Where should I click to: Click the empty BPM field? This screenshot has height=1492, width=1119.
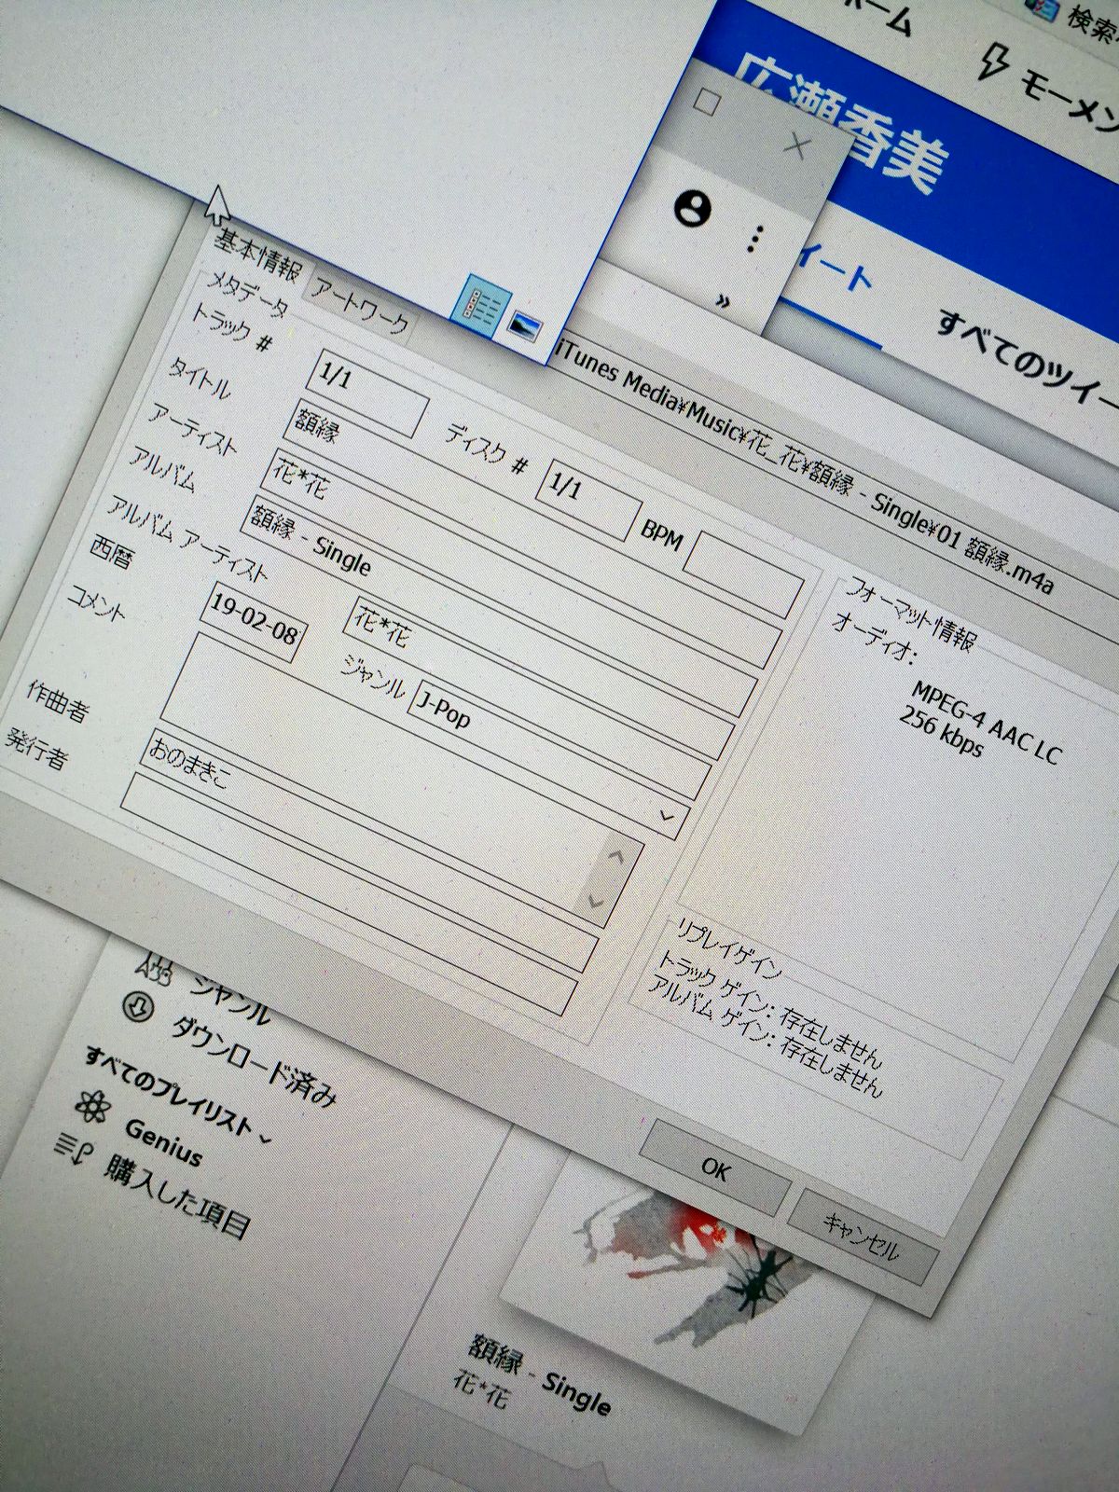[742, 577]
